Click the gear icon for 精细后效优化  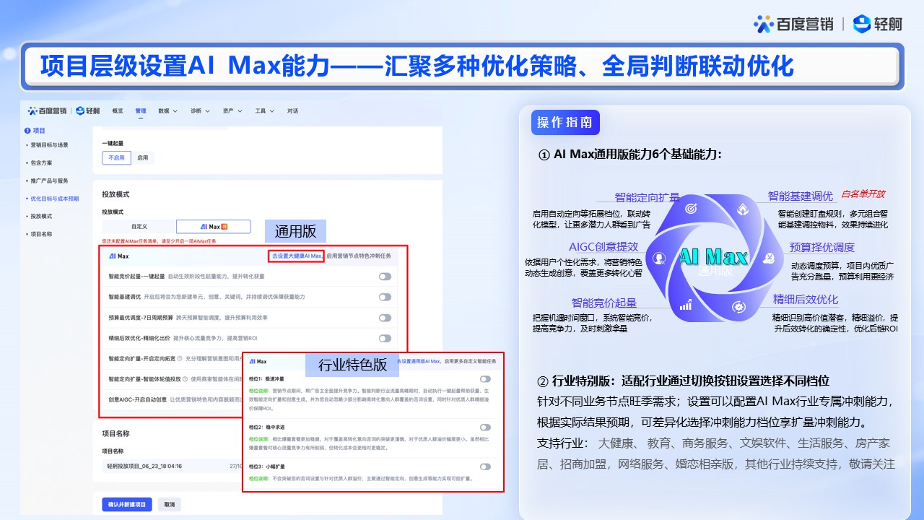(739, 306)
